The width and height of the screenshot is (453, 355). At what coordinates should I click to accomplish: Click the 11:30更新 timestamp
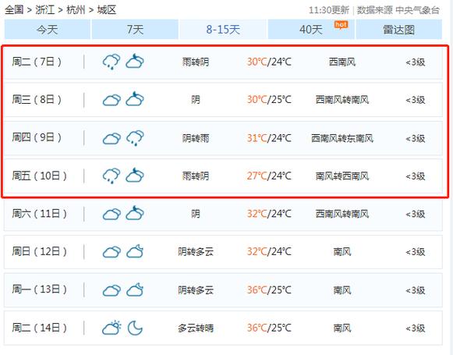(329, 10)
